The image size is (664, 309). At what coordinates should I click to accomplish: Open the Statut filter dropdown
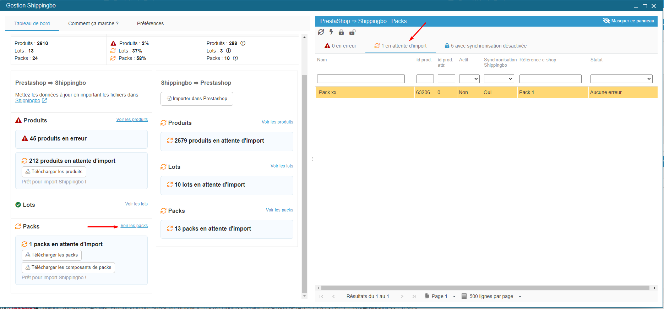[621, 79]
